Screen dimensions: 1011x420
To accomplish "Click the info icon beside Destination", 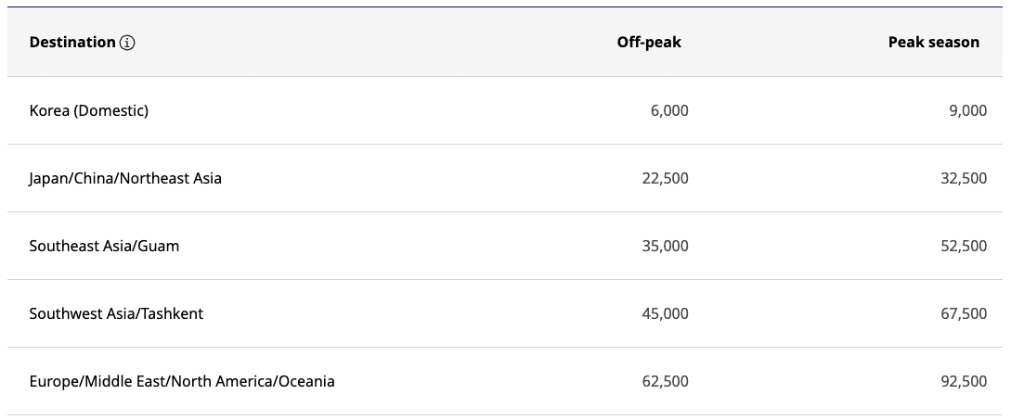I will pos(128,43).
